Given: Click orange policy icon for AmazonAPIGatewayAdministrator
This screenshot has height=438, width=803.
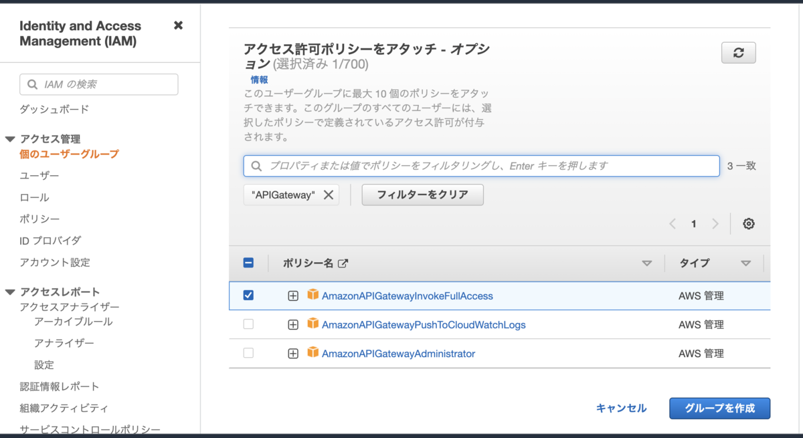Looking at the screenshot, I should (x=313, y=352).
